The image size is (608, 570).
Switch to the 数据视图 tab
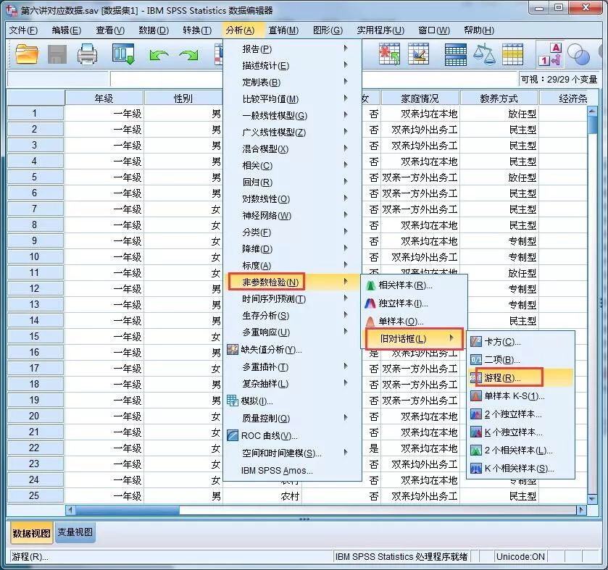click(31, 533)
